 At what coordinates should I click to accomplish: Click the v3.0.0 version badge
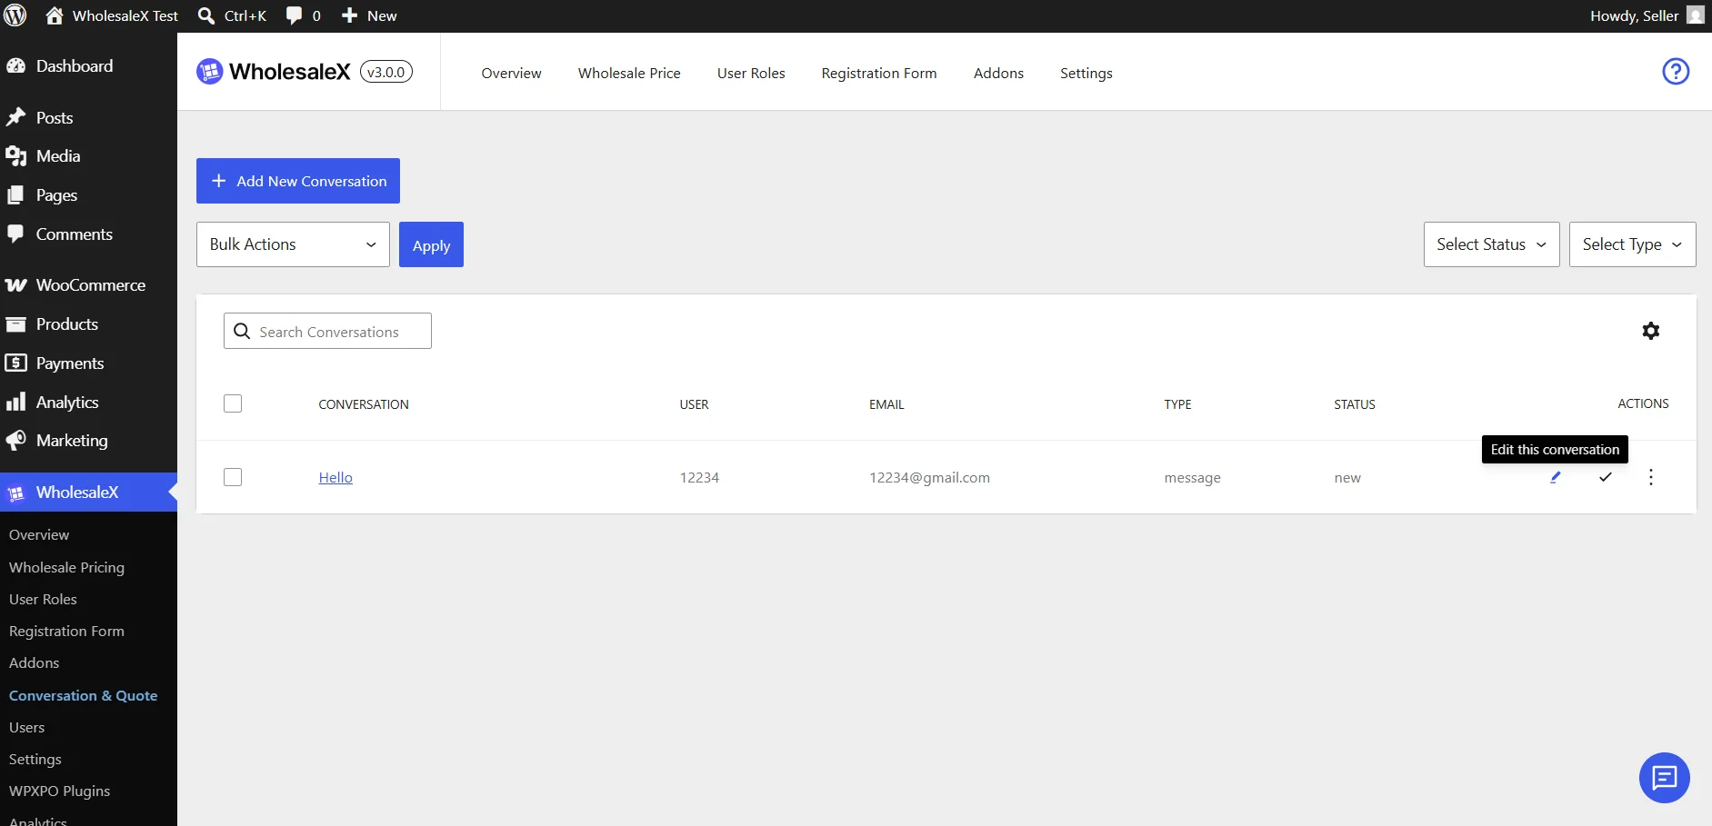coord(386,72)
